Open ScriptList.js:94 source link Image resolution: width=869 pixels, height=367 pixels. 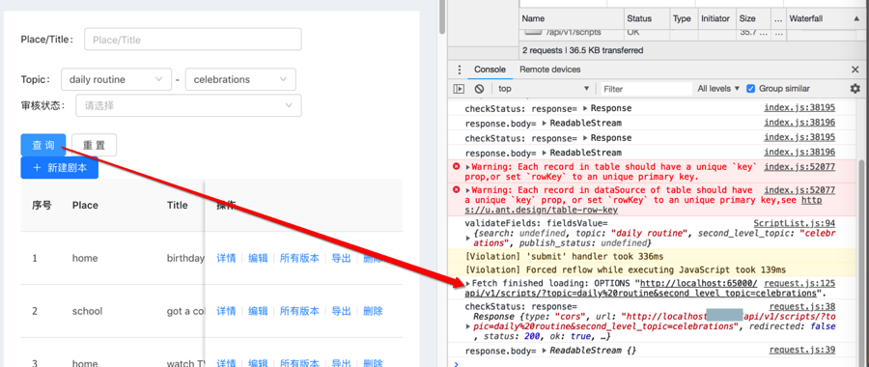pyautogui.click(x=795, y=223)
